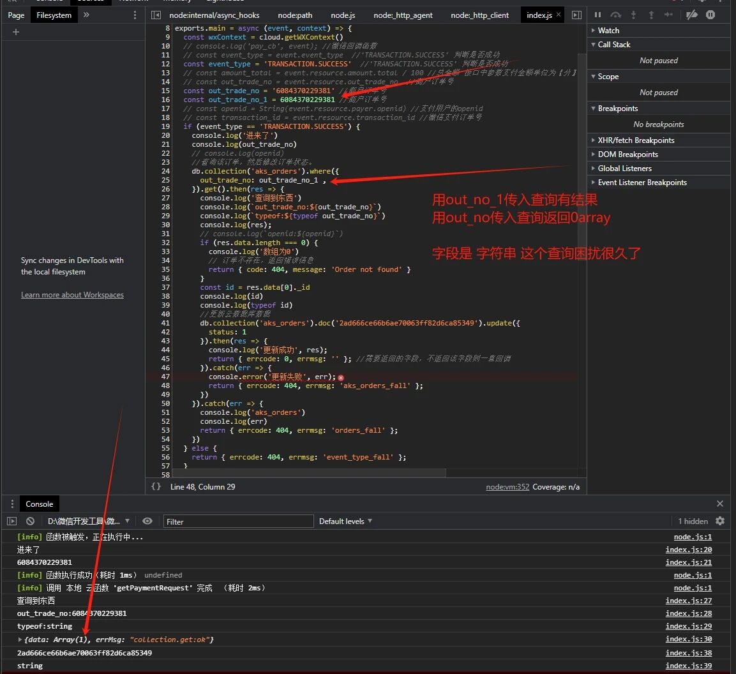Toggle live expression eye icon

147,521
